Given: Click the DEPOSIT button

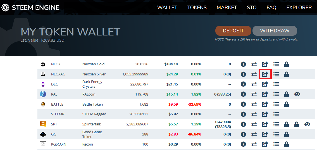Looking at the screenshot, I should [233, 31].
